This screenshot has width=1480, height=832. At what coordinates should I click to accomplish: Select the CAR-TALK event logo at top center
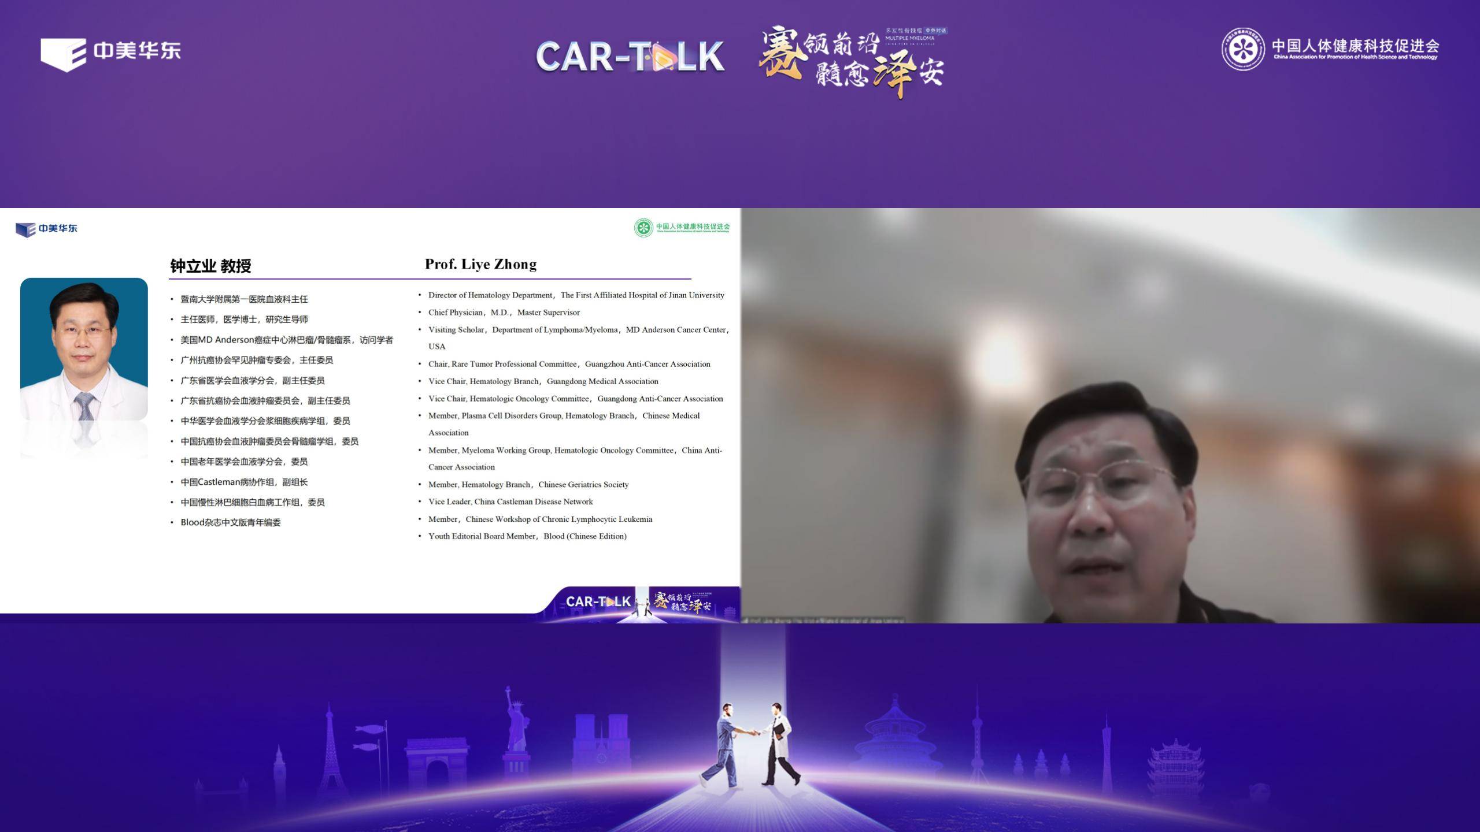(x=630, y=58)
